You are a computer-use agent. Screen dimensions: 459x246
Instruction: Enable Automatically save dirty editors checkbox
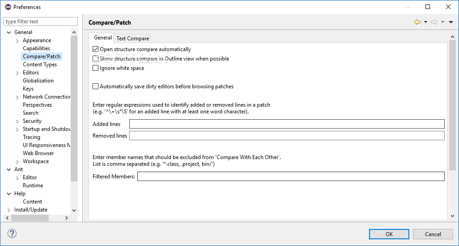(95, 86)
